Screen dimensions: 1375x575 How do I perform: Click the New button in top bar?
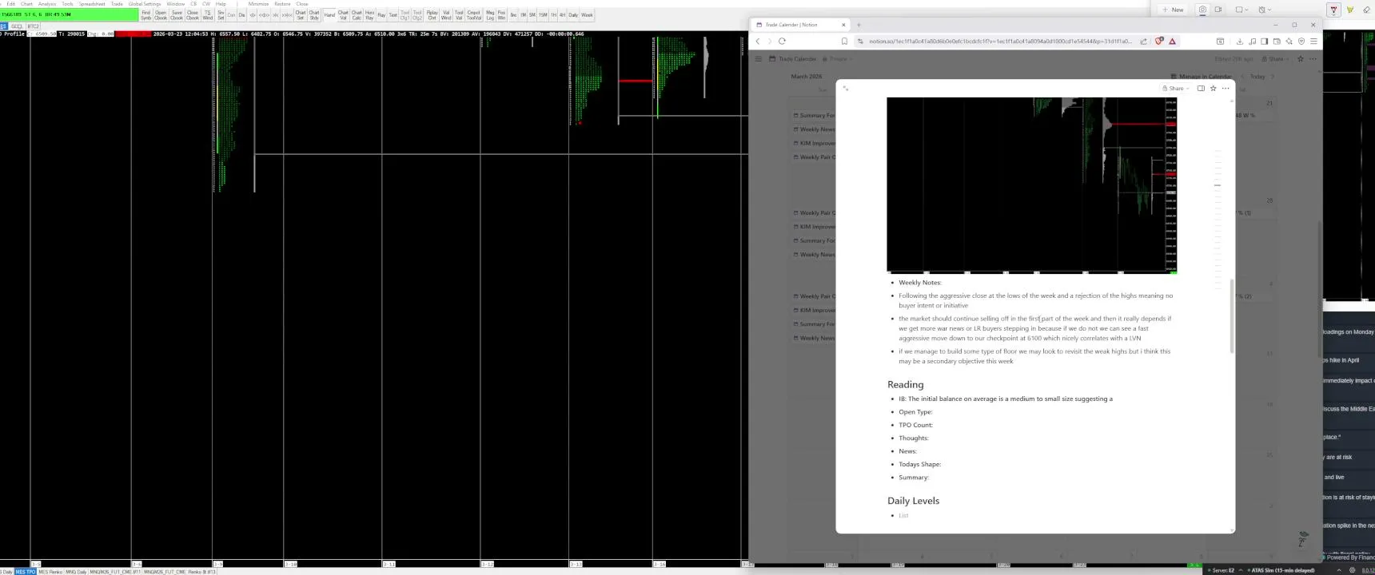(1173, 10)
